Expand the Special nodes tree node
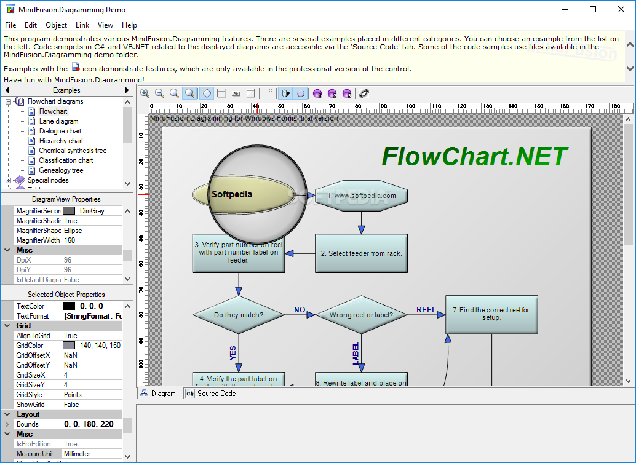The image size is (636, 463). pyautogui.click(x=8, y=180)
